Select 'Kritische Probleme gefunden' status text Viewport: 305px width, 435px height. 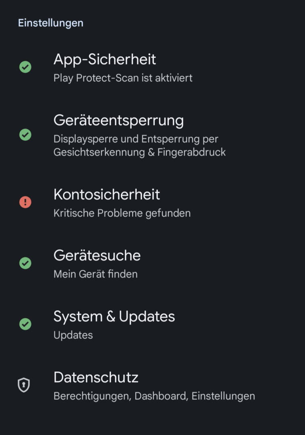[x=122, y=213]
